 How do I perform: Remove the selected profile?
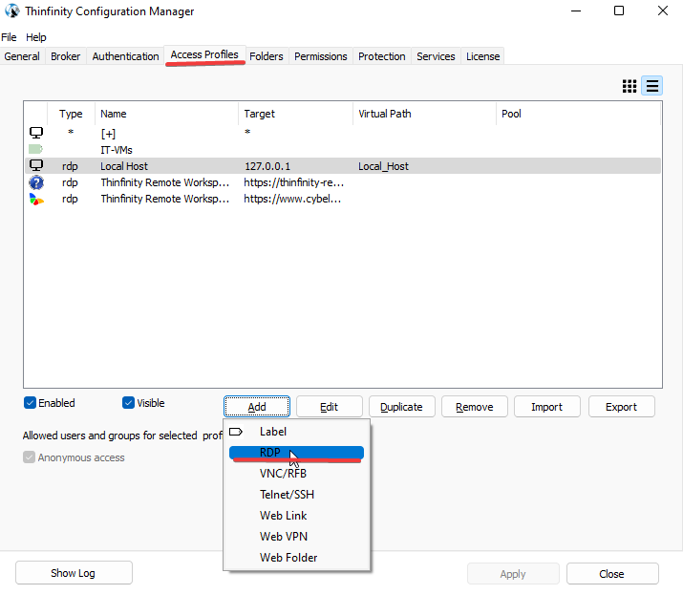(x=475, y=407)
